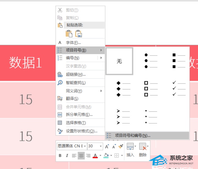Align text right in mini toolbar
Screen dimensions: 198x169
coord(88,156)
